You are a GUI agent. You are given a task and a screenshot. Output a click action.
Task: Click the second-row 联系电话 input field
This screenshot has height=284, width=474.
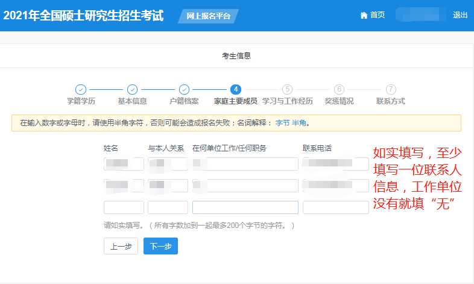[335, 186]
